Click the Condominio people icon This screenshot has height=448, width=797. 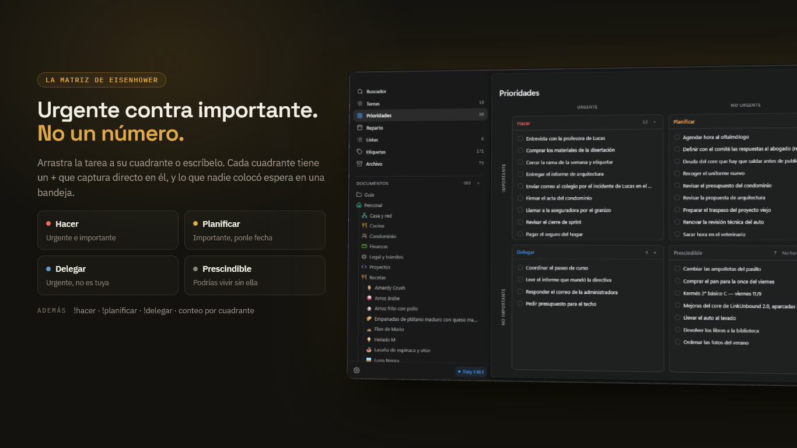tap(364, 236)
